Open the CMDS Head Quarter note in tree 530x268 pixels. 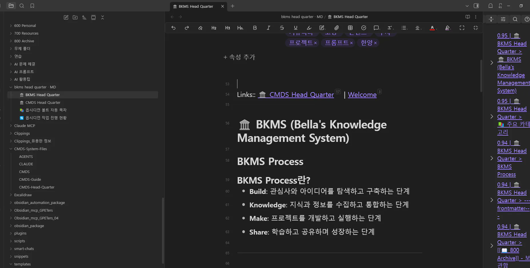tap(43, 102)
